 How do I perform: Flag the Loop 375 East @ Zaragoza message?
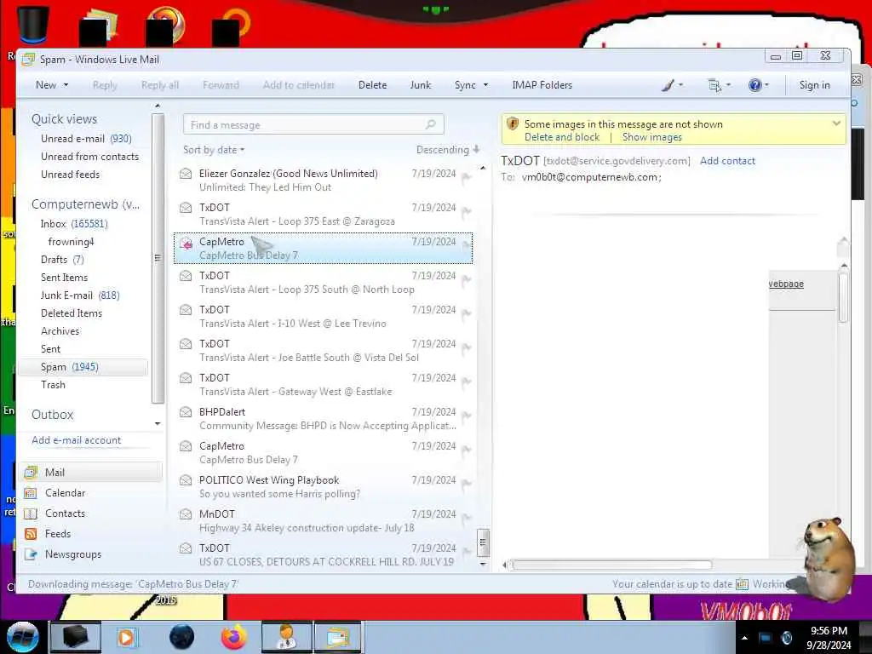coord(467,211)
